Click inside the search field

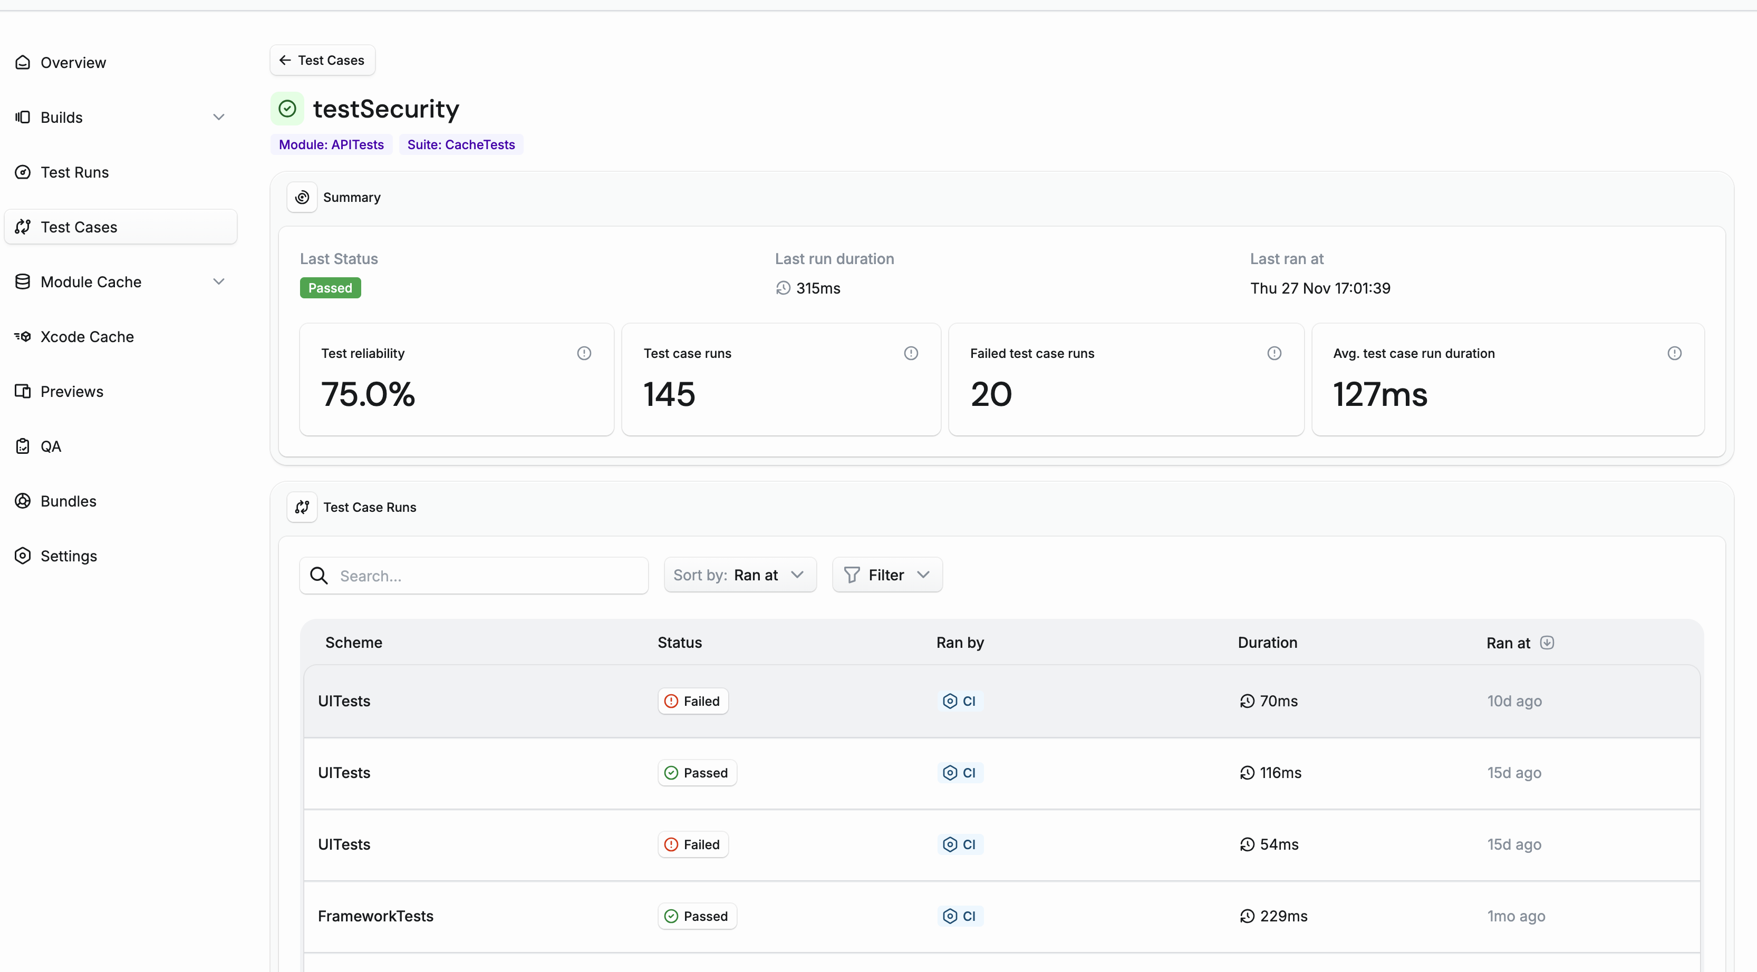tap(477, 575)
